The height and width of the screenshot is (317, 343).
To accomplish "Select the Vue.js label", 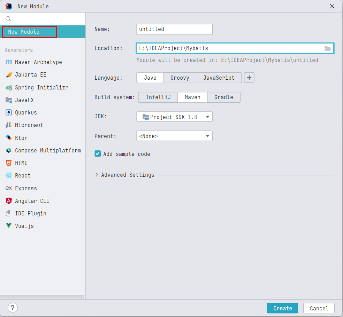I will (x=24, y=226).
